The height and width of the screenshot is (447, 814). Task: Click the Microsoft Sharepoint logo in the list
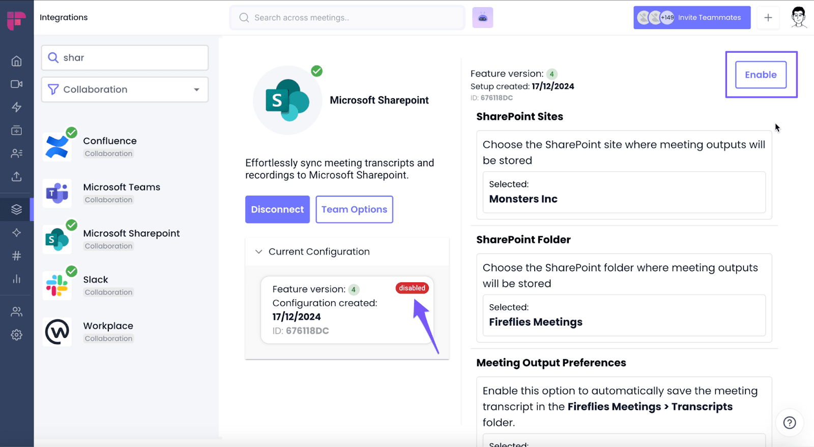tap(57, 239)
